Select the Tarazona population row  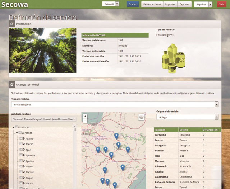[188, 135]
